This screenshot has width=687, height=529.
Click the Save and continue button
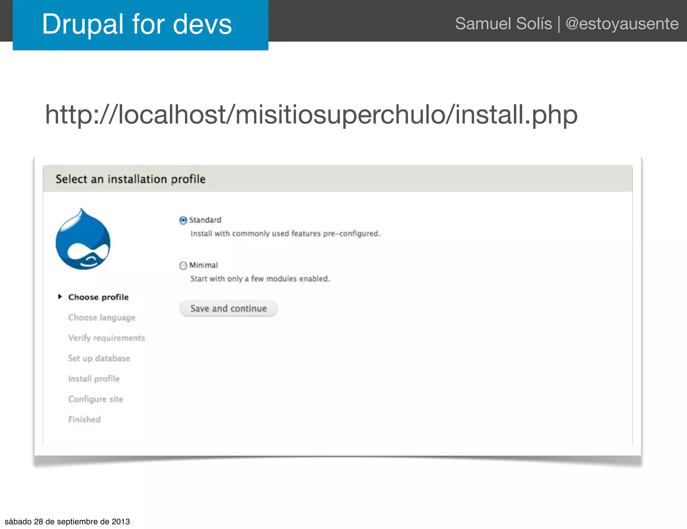pos(228,308)
